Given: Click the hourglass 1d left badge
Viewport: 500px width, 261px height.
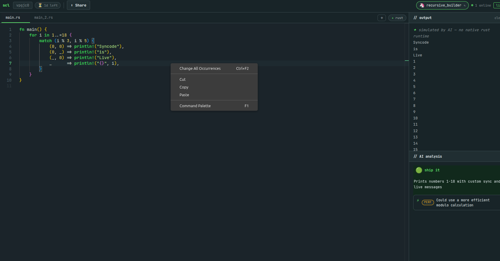Looking at the screenshot, I should tap(48, 5).
